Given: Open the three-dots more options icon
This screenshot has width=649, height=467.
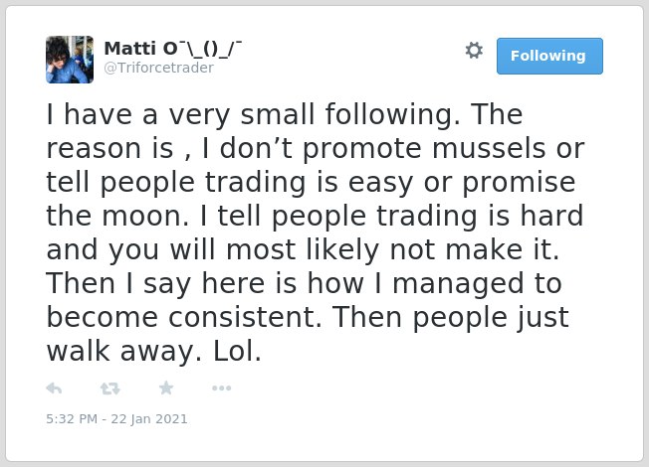Looking at the screenshot, I should coord(221,389).
